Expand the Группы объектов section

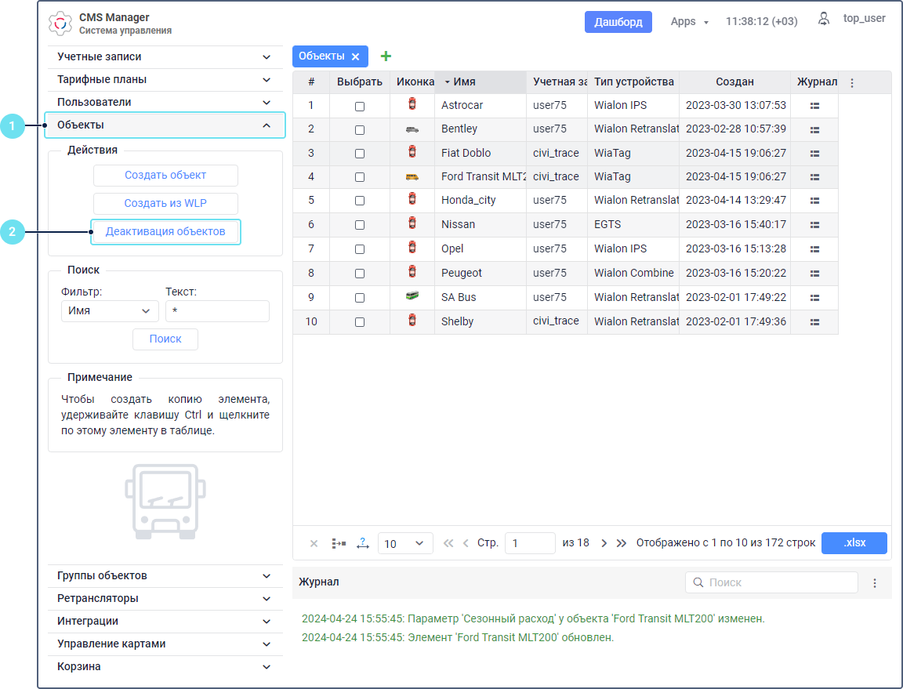click(x=165, y=576)
